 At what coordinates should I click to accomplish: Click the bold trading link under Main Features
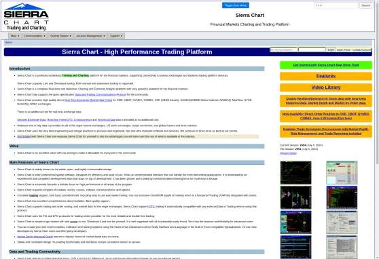click(x=33, y=195)
